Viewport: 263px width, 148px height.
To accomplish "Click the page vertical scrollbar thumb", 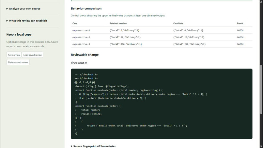I will coord(261,90).
